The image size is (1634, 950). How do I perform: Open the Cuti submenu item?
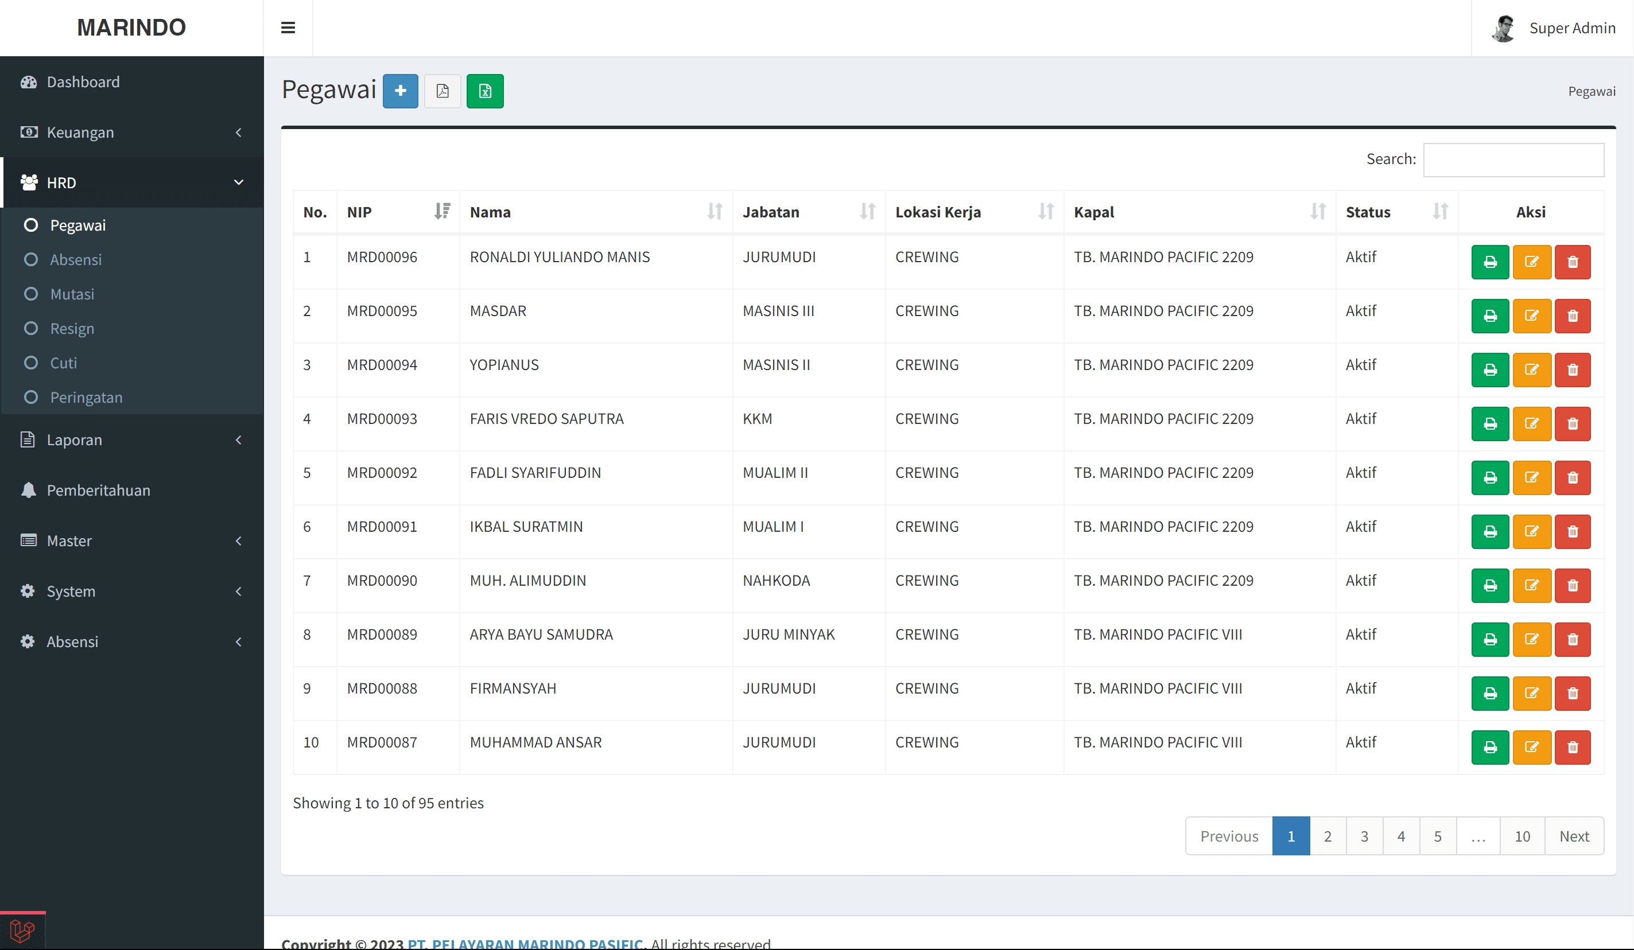pos(64,363)
